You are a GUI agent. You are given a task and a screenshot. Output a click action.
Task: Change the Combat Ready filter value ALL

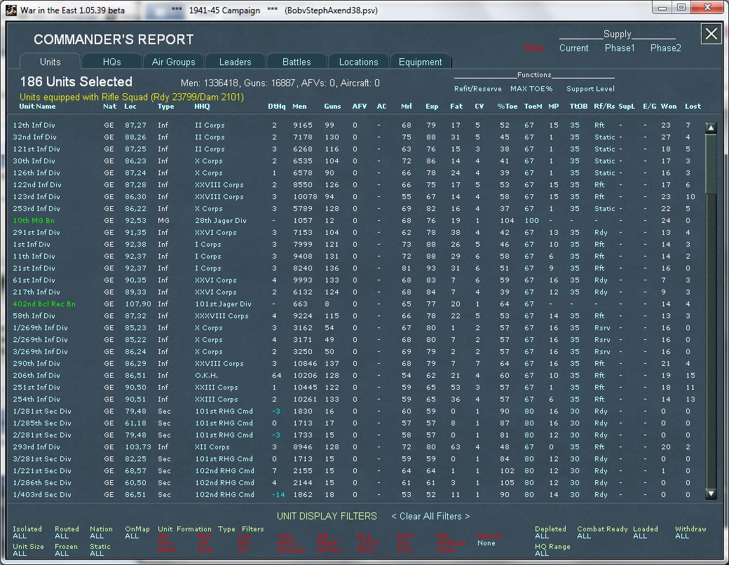584,536
